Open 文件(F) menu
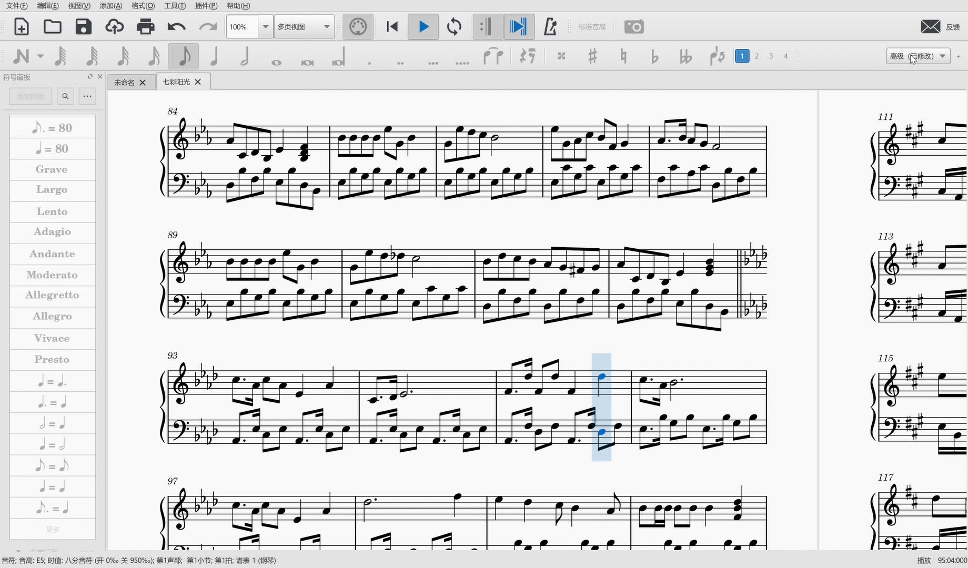This screenshot has height=568, width=968. coord(17,6)
